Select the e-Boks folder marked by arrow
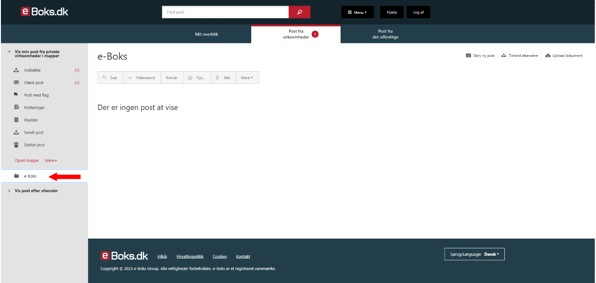 click(x=31, y=176)
